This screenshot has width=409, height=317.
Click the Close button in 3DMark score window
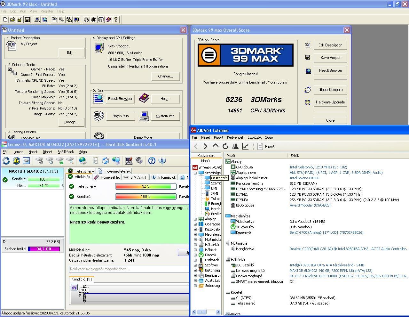pos(330,120)
